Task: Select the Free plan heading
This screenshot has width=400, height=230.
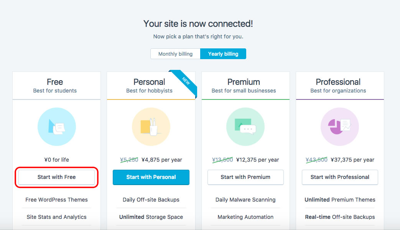Action: click(55, 82)
